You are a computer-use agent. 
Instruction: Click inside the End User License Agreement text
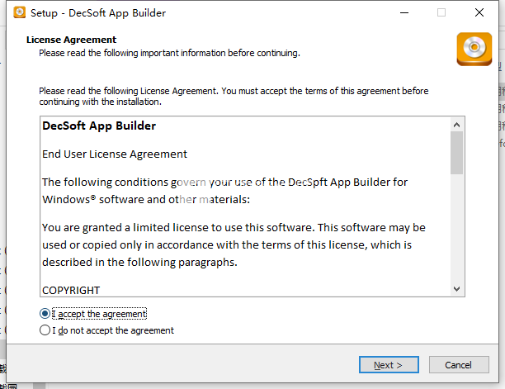coord(115,154)
